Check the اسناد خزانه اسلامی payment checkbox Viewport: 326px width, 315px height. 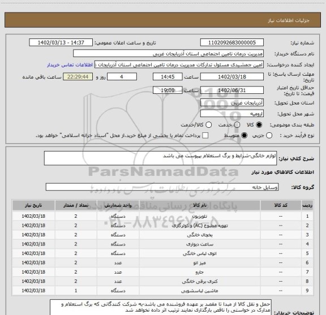click(205, 136)
